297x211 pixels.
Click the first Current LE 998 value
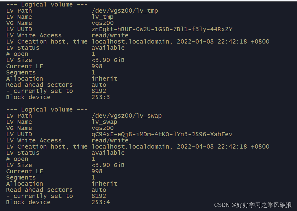click(x=97, y=66)
